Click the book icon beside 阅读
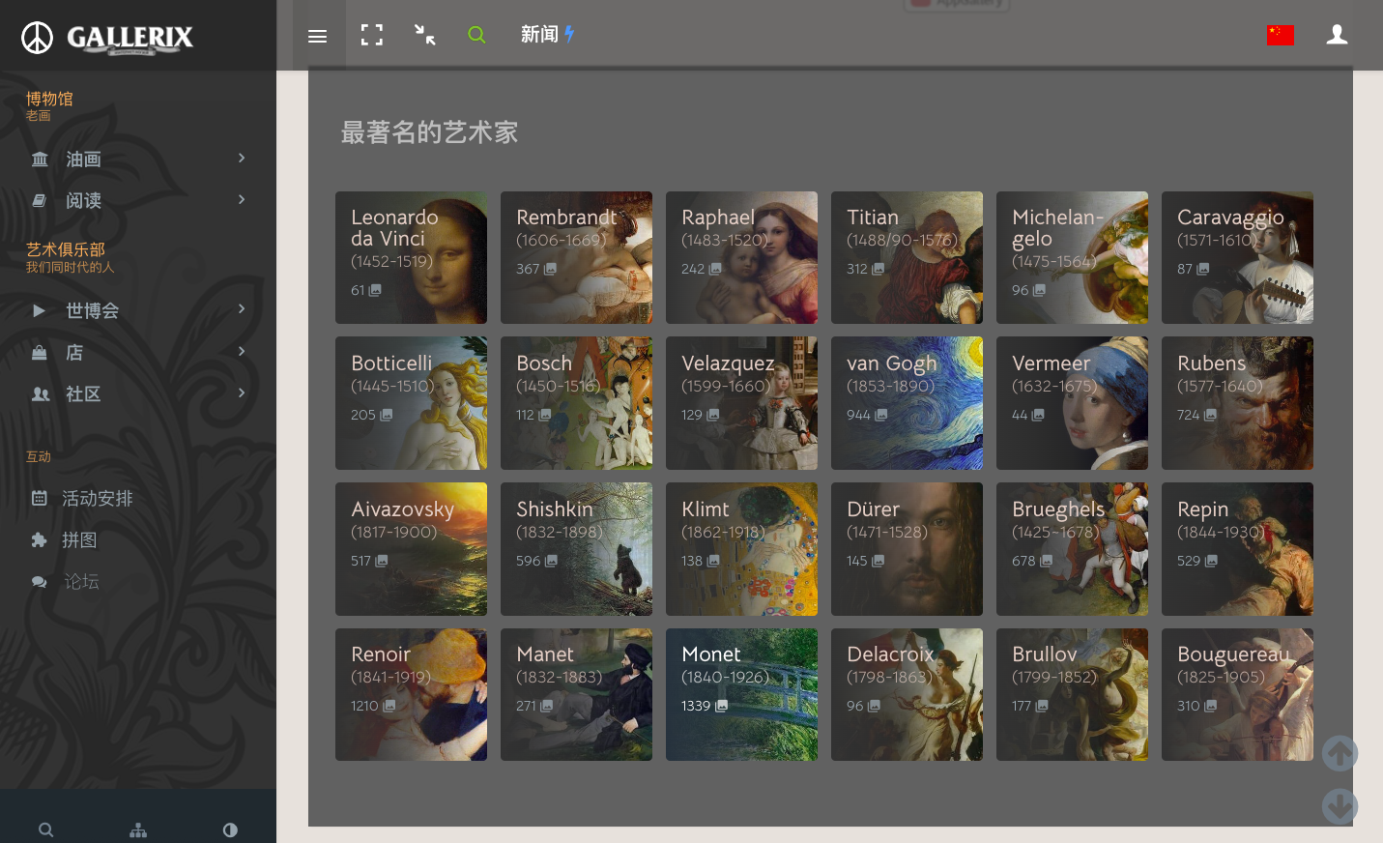This screenshot has width=1383, height=843. 40,200
